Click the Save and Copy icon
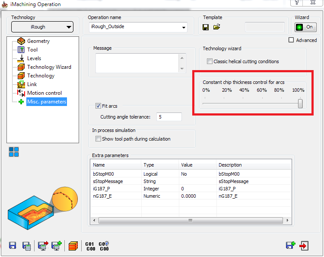The height and width of the screenshot is (257, 324). 291,245
